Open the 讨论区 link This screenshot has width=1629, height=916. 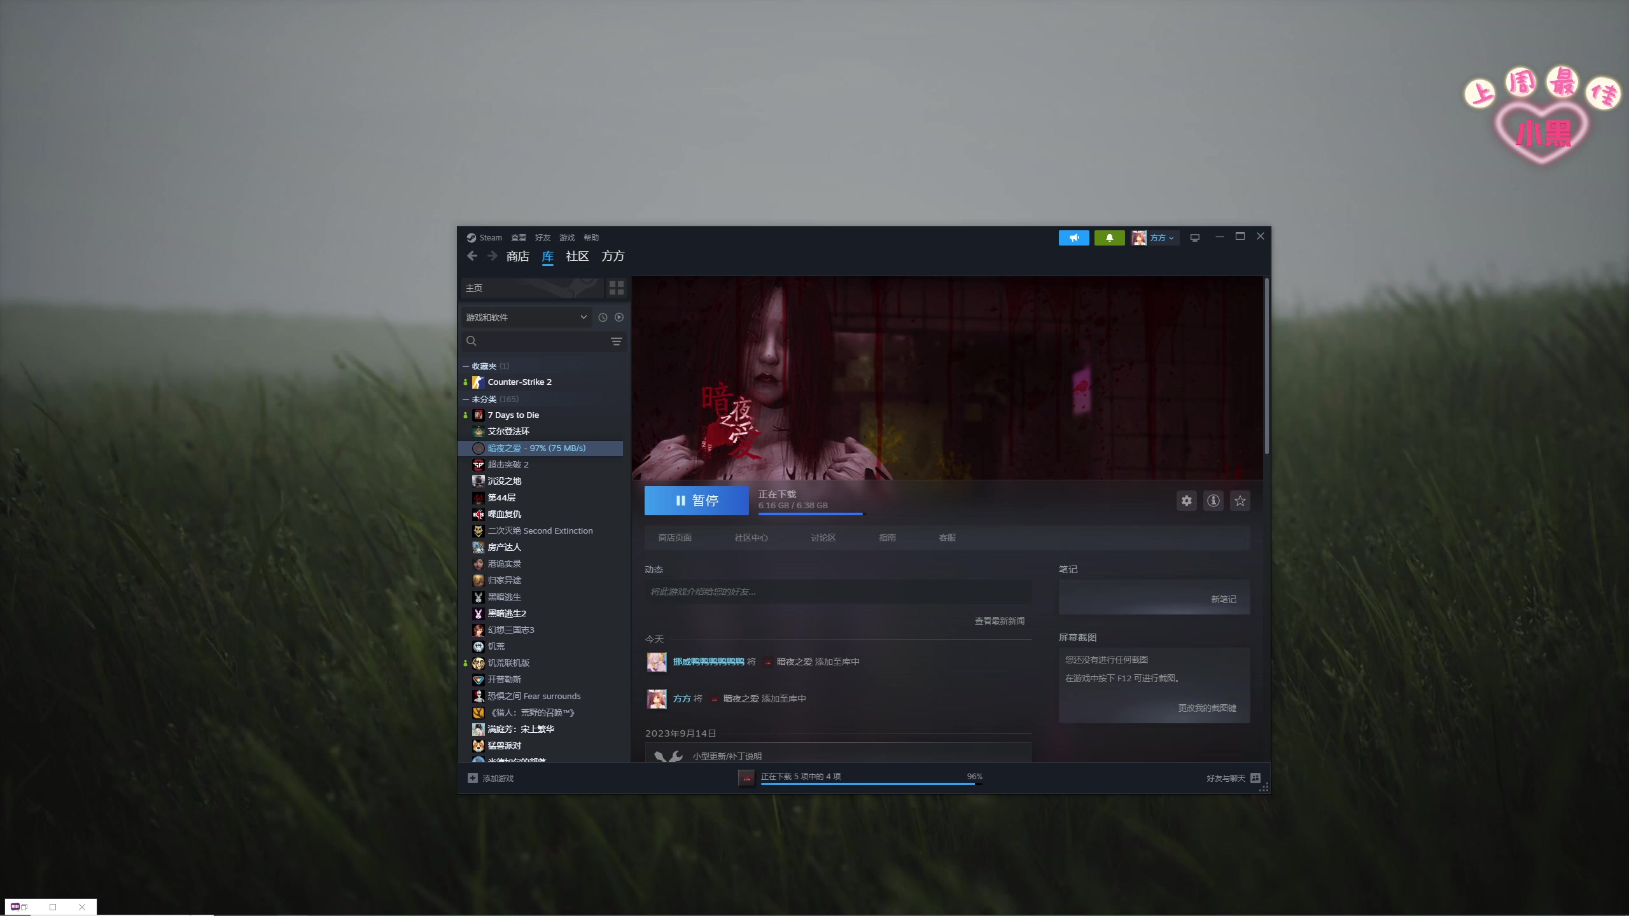pos(823,538)
